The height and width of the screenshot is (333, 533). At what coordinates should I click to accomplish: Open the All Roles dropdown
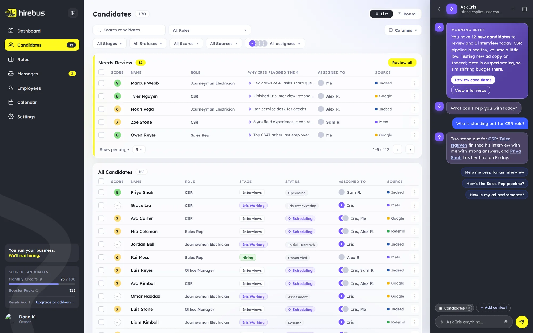210,30
